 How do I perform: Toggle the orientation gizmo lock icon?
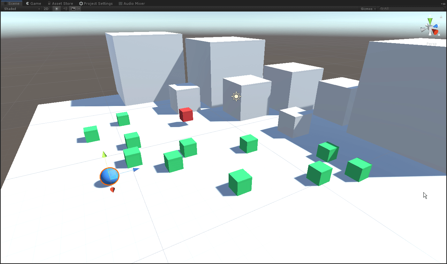point(441,17)
